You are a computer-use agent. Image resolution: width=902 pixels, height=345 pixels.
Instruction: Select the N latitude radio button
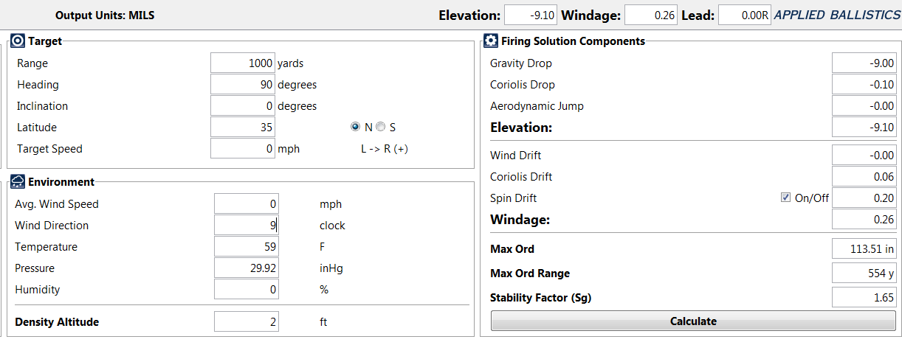click(356, 128)
